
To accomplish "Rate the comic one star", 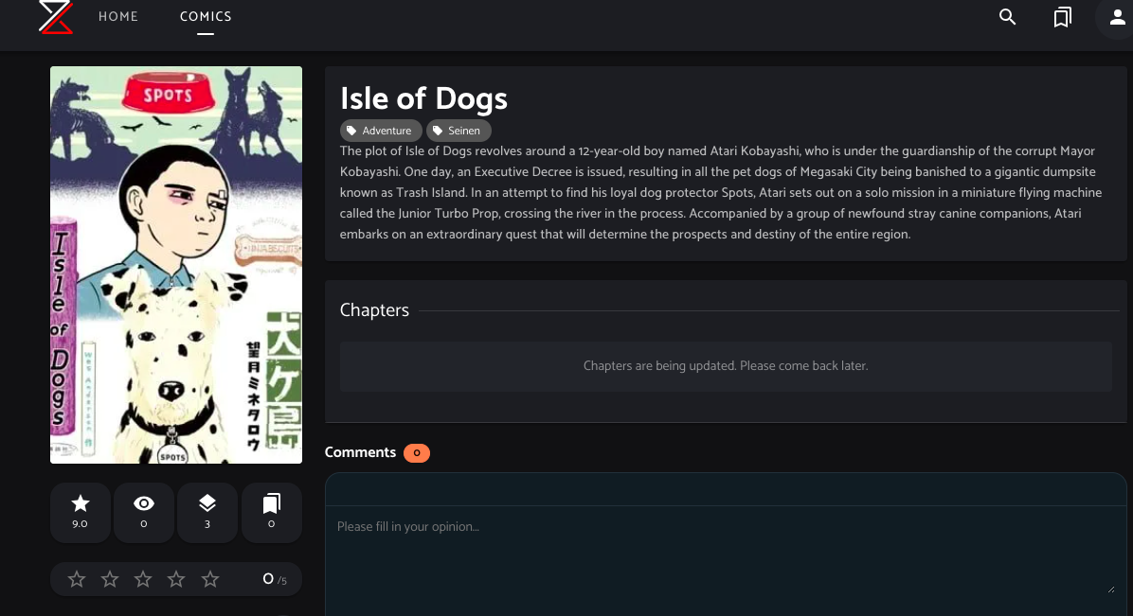I will 77,579.
